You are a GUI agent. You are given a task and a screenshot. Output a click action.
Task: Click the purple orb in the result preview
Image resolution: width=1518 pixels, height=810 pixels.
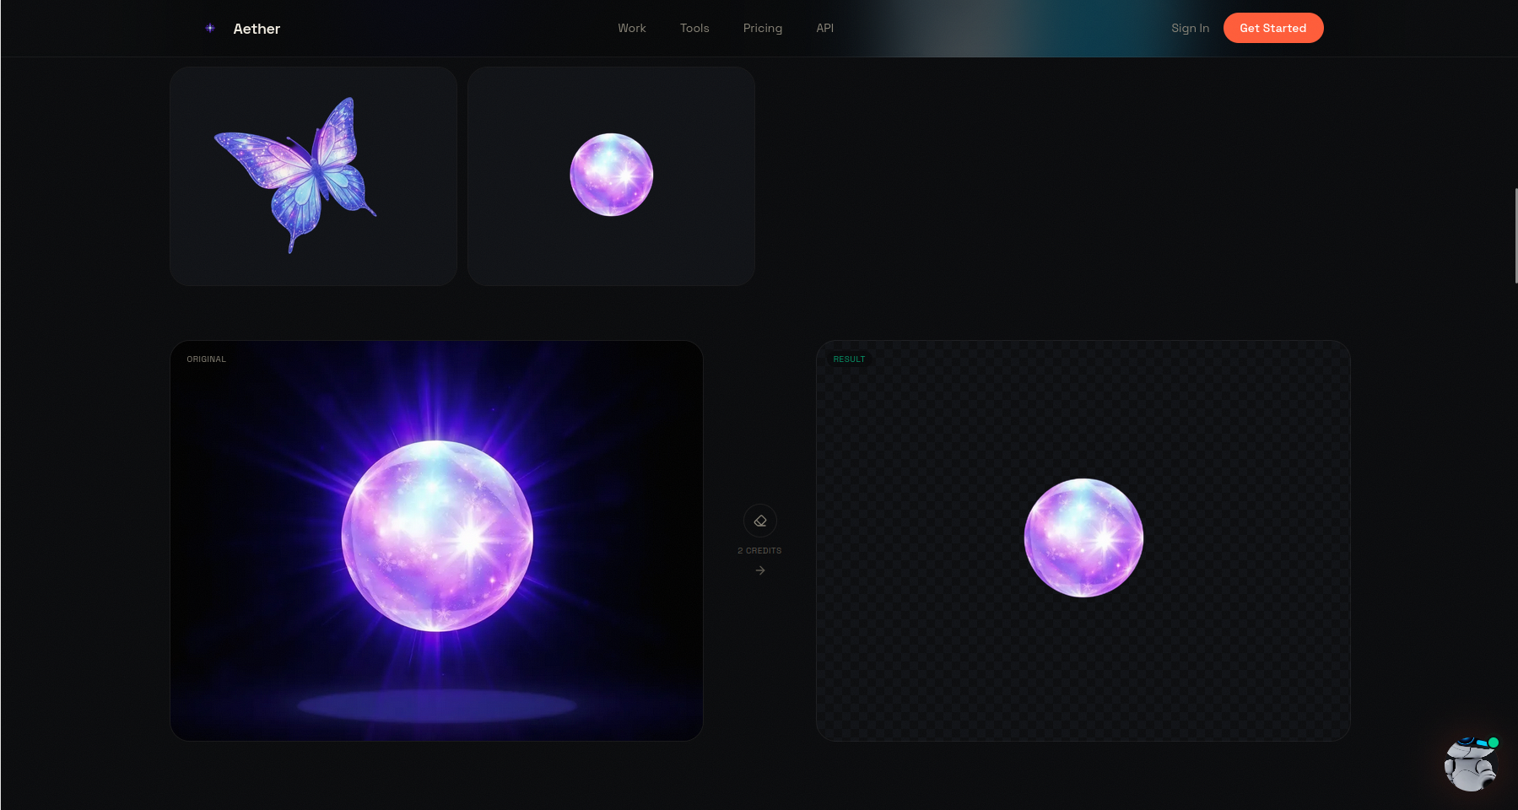point(1083,537)
